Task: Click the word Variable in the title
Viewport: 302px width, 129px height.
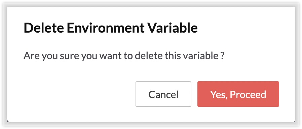Action: click(173, 28)
